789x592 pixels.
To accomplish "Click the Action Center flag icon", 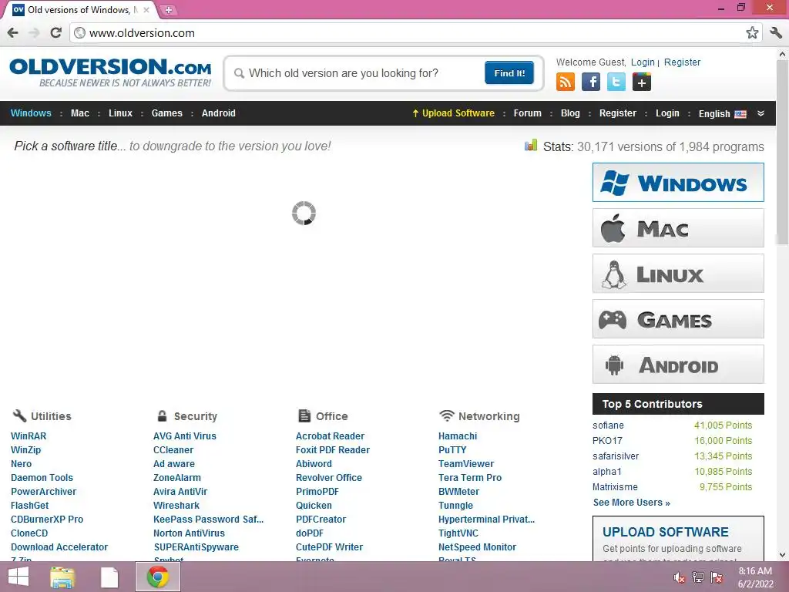I will click(717, 577).
